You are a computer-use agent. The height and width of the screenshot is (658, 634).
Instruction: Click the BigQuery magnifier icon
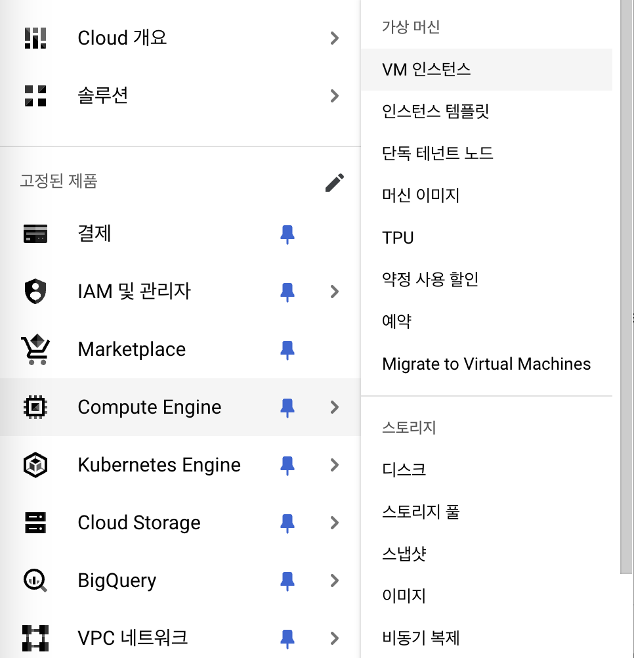[x=35, y=581]
